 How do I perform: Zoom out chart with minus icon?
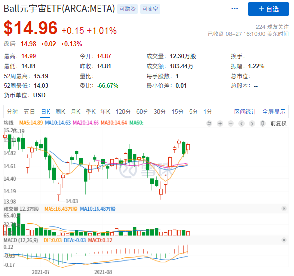[231, 123]
